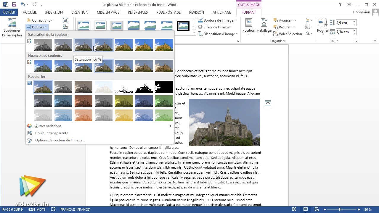This screenshot has width=379, height=213.
Task: Switch to web layout view in the status bar
Action: (x=317, y=209)
